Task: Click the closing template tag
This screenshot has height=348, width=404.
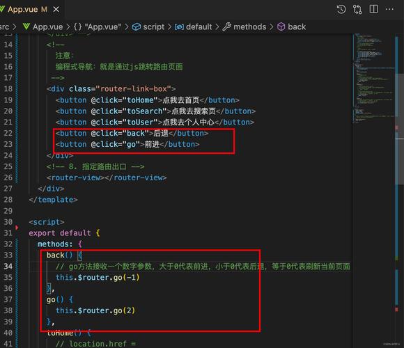Action: [x=53, y=200]
